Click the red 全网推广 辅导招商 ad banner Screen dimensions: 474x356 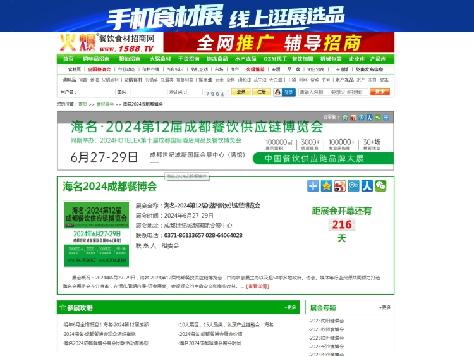(x=279, y=42)
